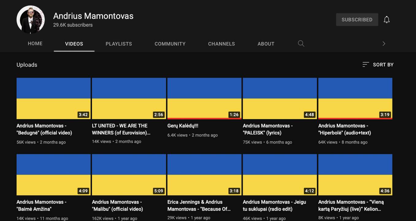Click "162K views • 1 year ago" metadata
This screenshot has width=416, height=221.
pos(115,218)
